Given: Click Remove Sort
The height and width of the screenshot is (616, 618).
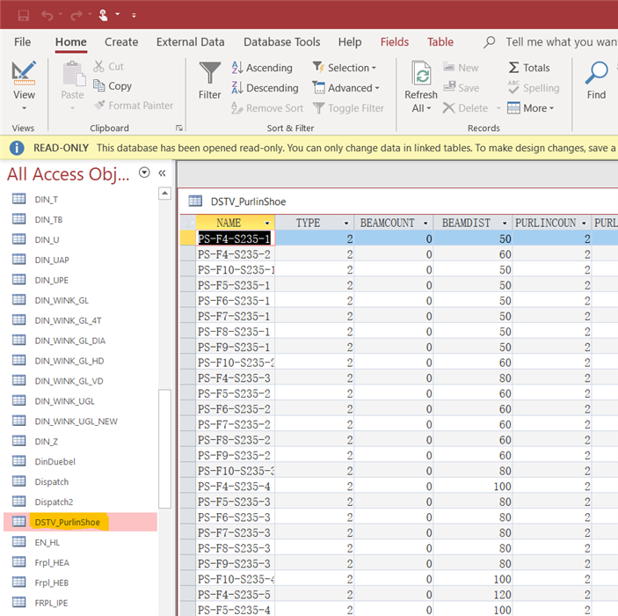Looking at the screenshot, I should 267,107.
